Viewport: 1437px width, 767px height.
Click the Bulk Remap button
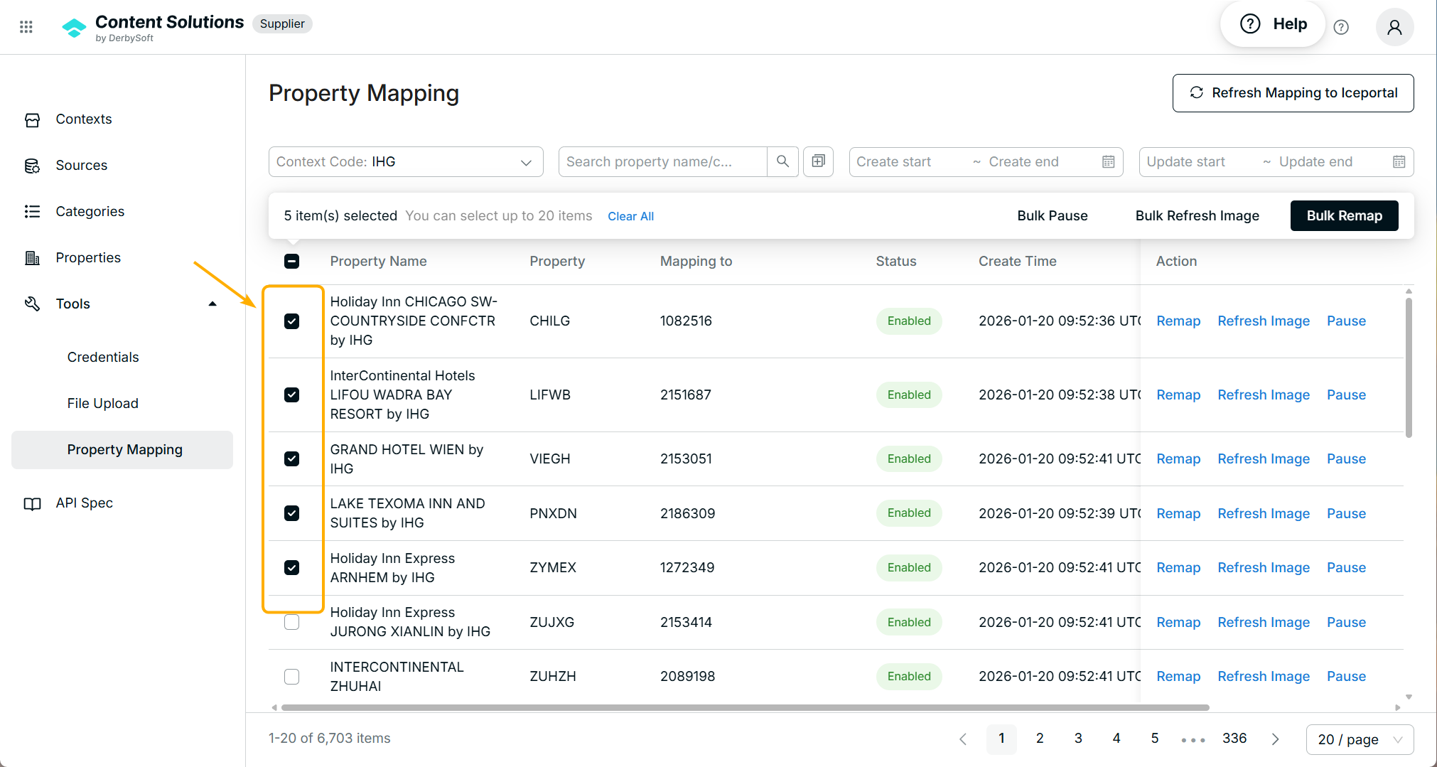[x=1344, y=216]
